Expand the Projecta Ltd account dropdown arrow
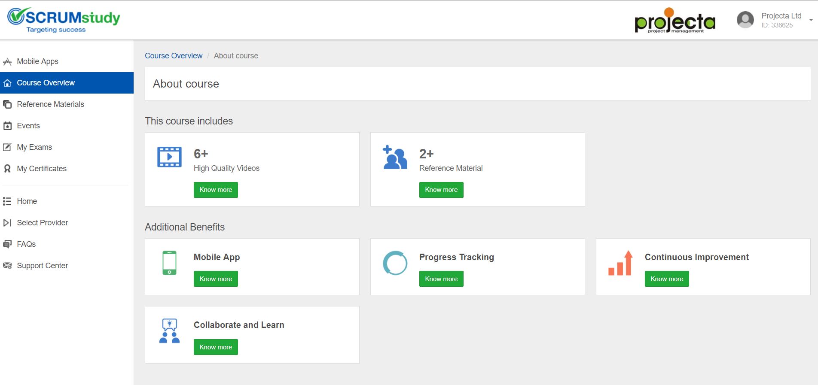The image size is (818, 385). (811, 20)
